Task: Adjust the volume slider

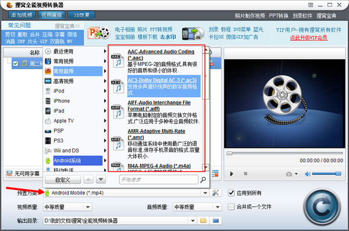Action: point(326,174)
